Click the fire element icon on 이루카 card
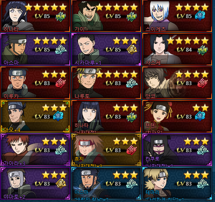 (x=61, y=83)
